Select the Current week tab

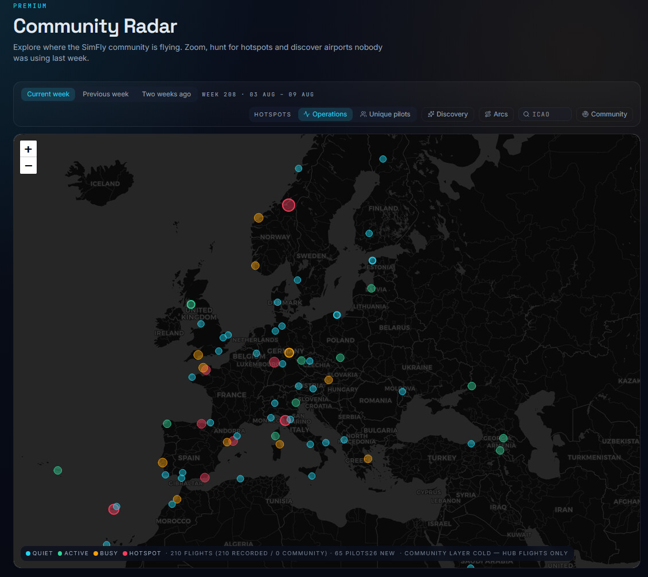48,94
